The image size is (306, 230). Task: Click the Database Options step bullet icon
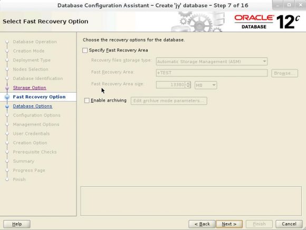tap(7, 106)
